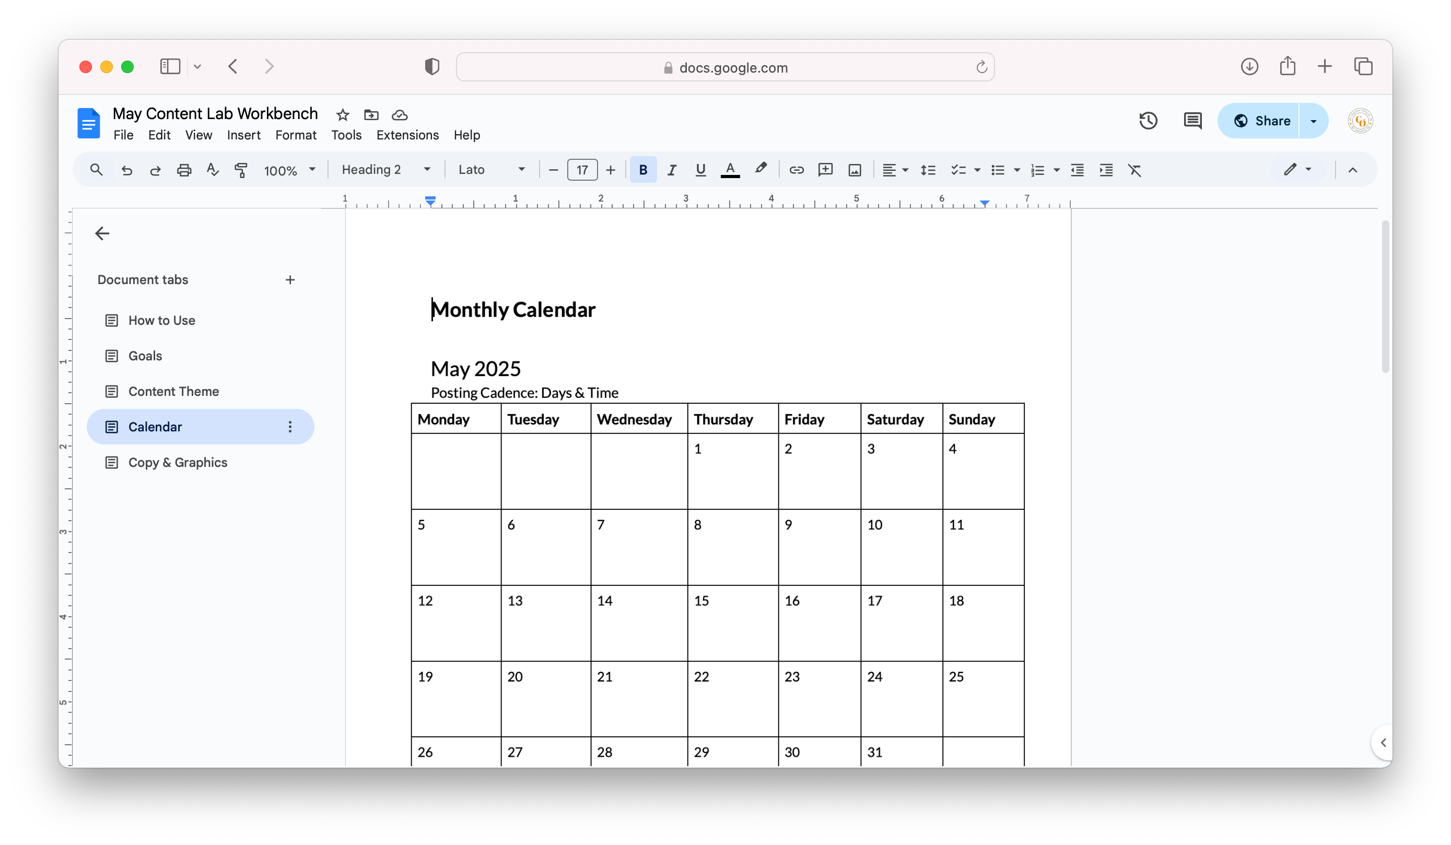Click the paint format roller icon
The height and width of the screenshot is (845, 1451).
241,170
